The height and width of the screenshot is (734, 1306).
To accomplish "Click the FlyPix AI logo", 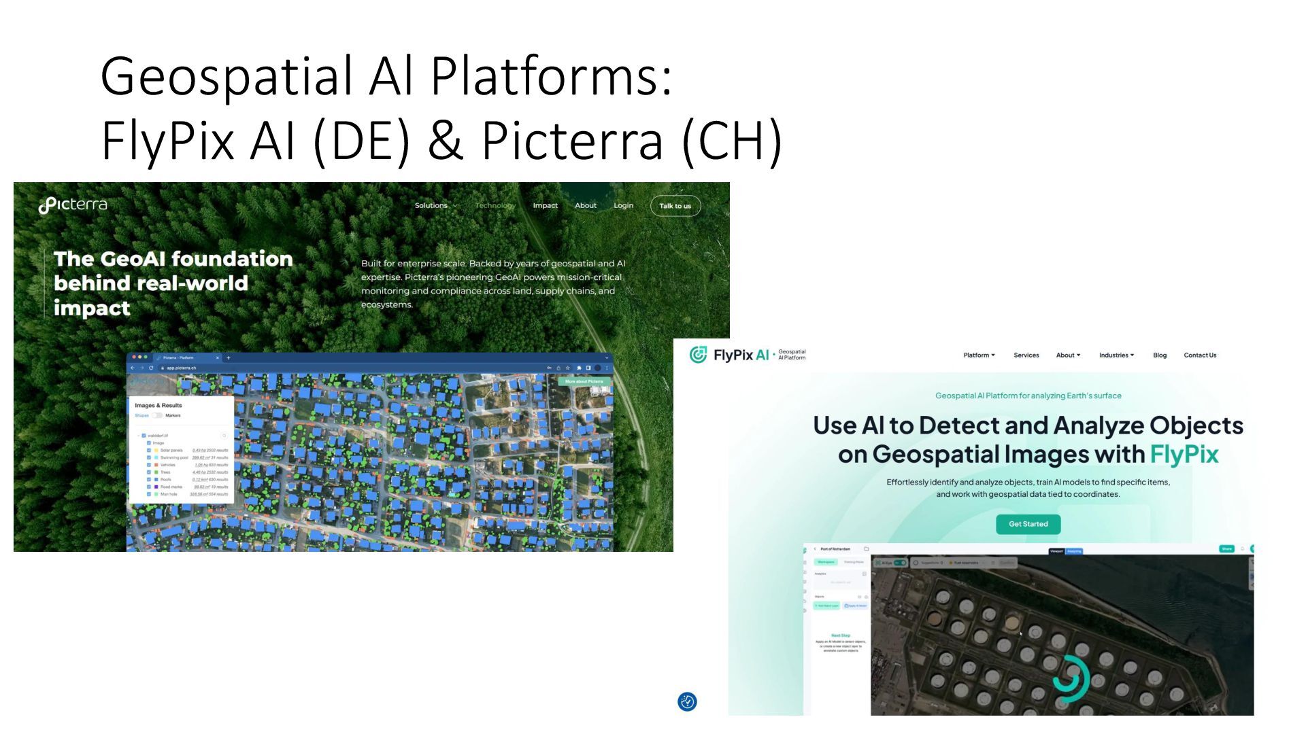I will [x=748, y=355].
